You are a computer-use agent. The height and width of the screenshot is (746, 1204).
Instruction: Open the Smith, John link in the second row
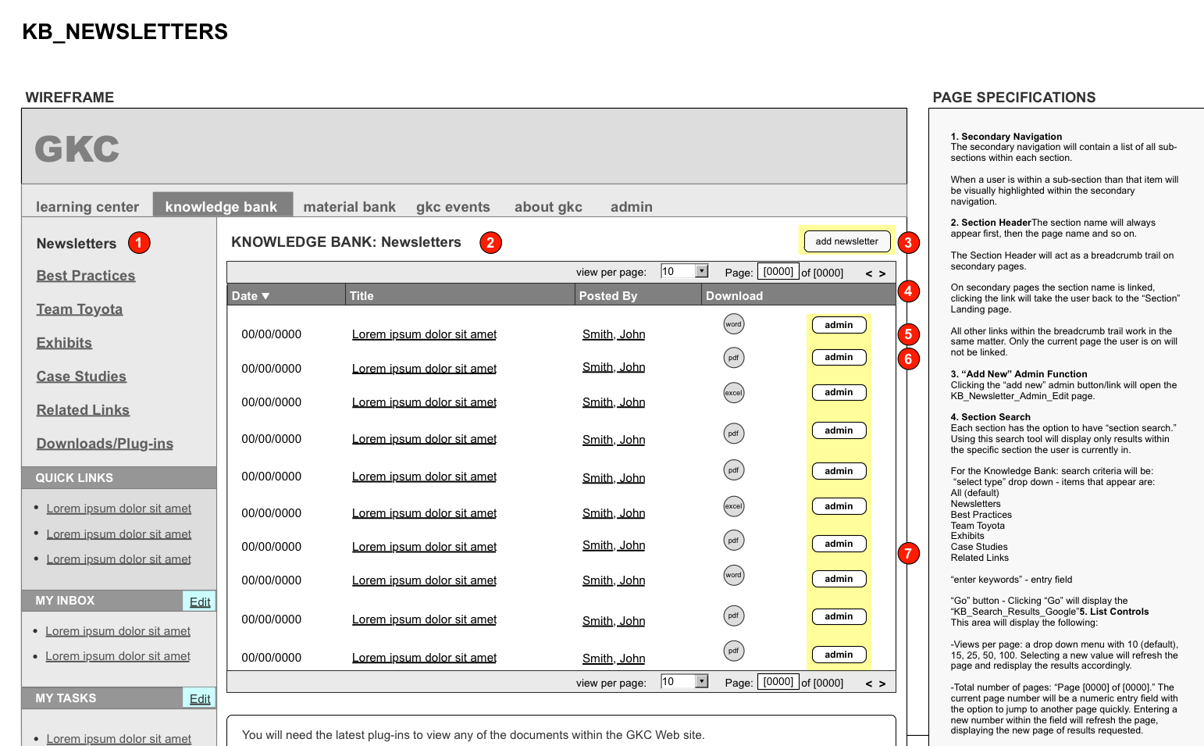click(614, 367)
